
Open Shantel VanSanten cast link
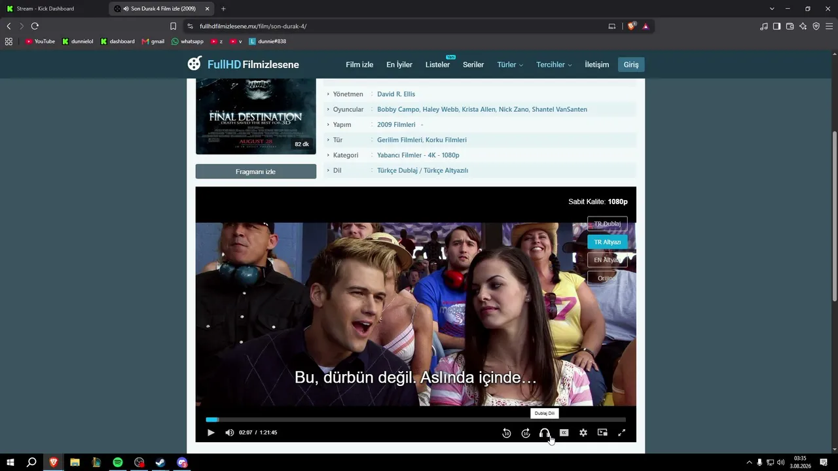pos(560,109)
